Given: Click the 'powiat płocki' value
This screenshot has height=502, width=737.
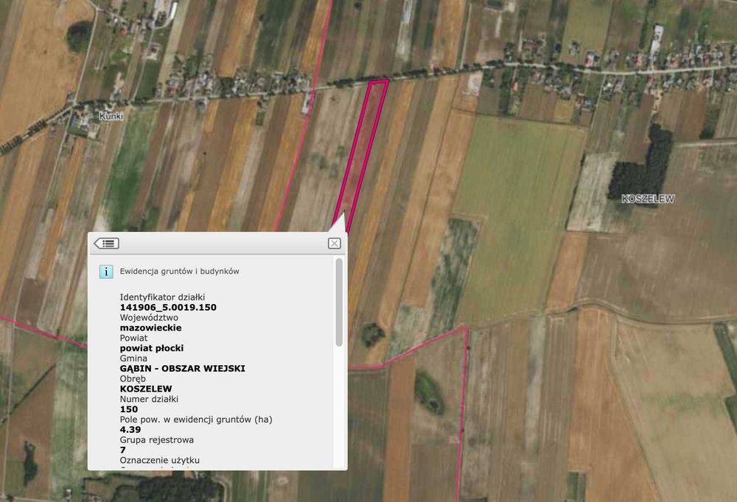Looking at the screenshot, I should pos(152,348).
